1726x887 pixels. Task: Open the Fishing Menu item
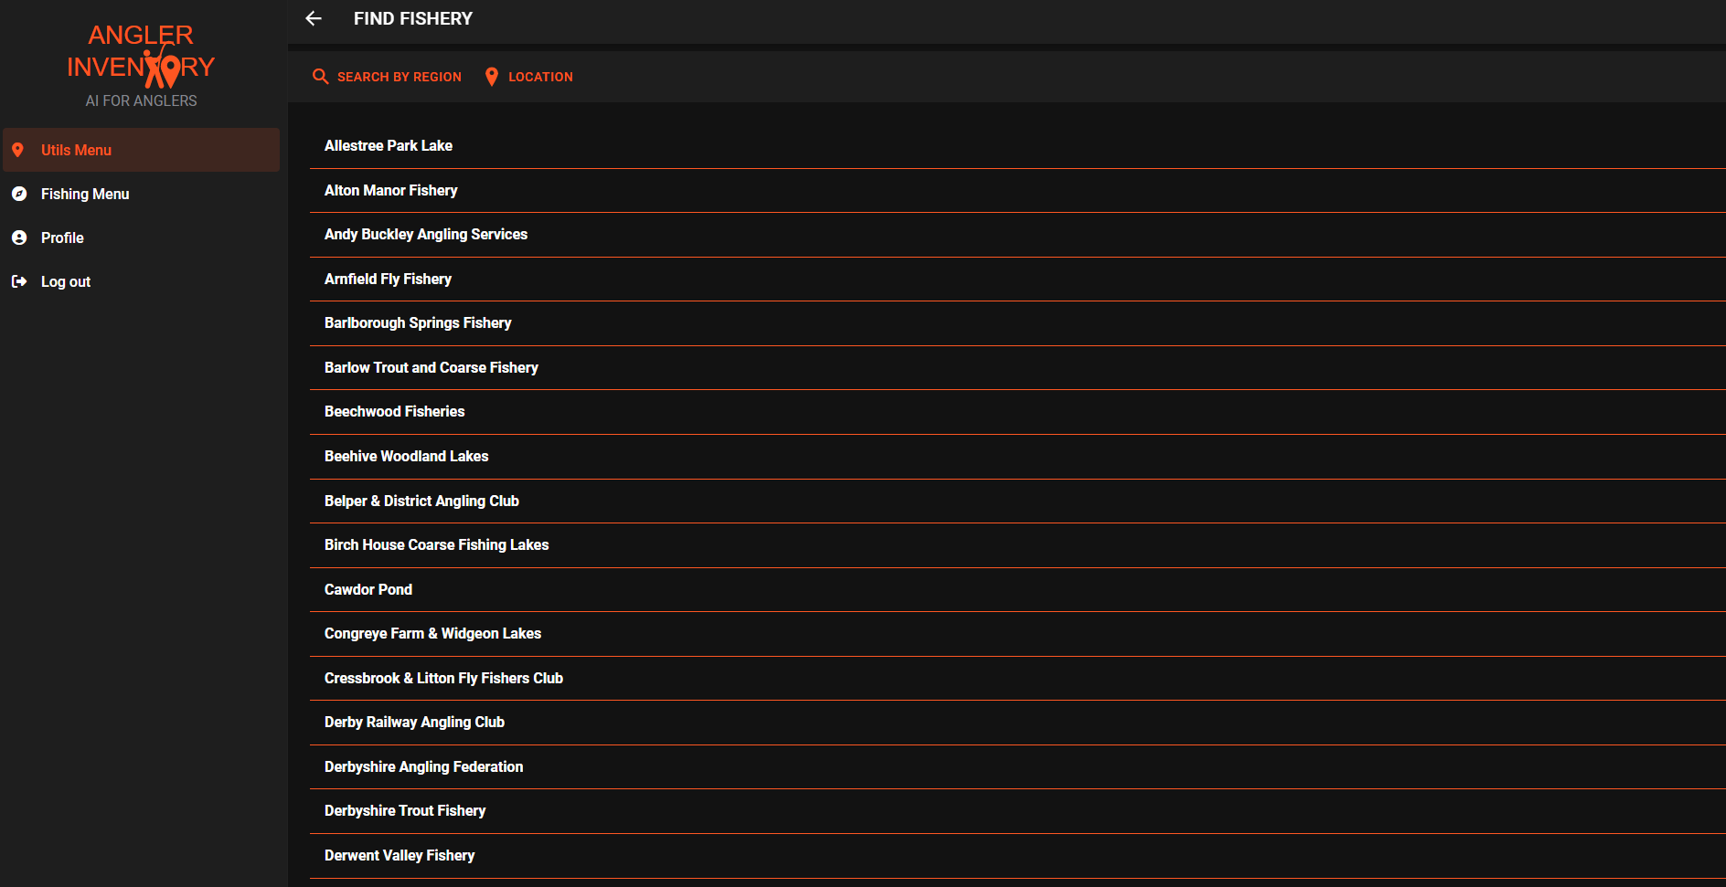click(x=85, y=194)
